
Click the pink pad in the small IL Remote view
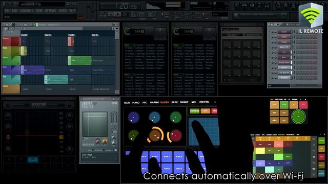[303, 105]
